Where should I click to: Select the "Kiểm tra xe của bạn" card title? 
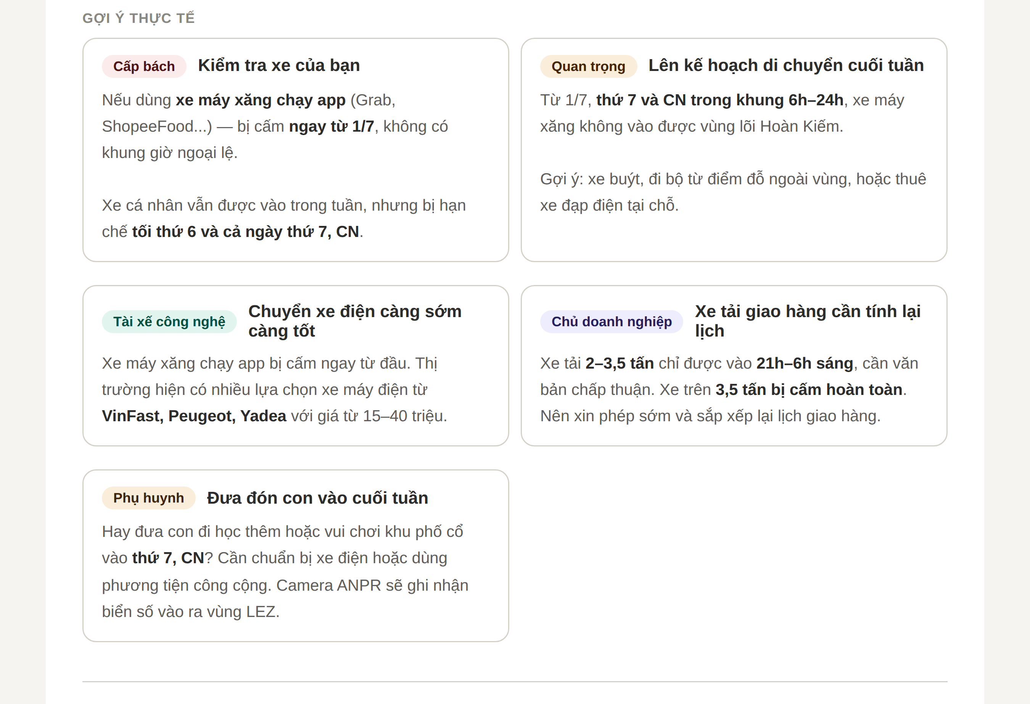(279, 66)
